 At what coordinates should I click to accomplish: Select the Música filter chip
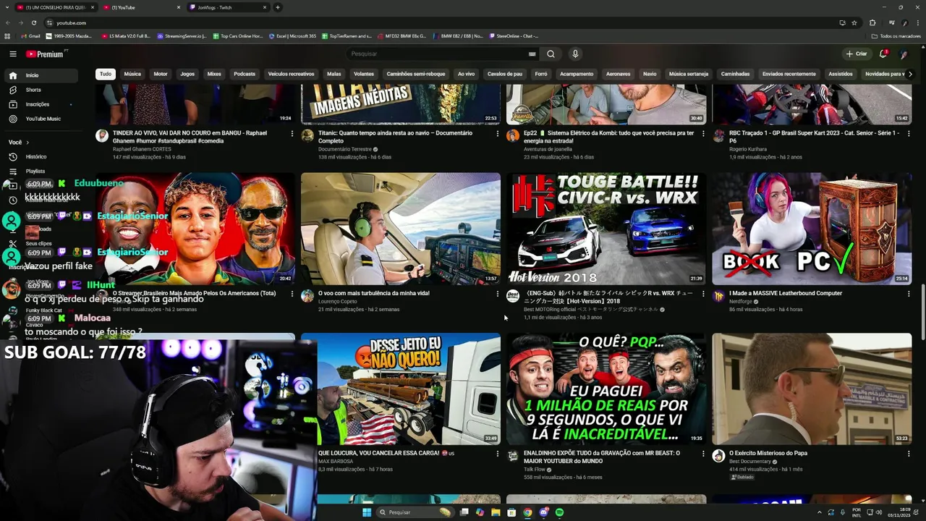(132, 74)
